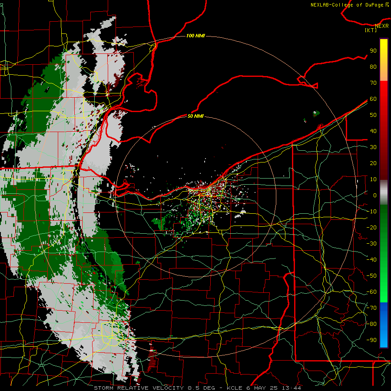Click the 60 value on the velocity scale
Screen dimensions: 391x391
[x=373, y=99]
